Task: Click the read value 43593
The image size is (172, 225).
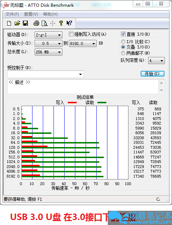Action: [x=156, y=138]
